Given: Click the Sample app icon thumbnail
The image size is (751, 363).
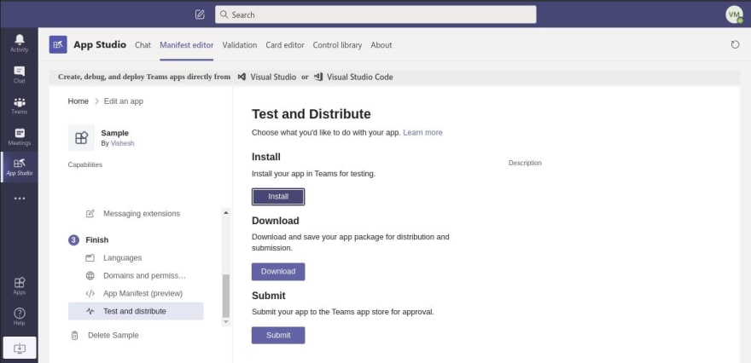Looking at the screenshot, I should (x=81, y=138).
